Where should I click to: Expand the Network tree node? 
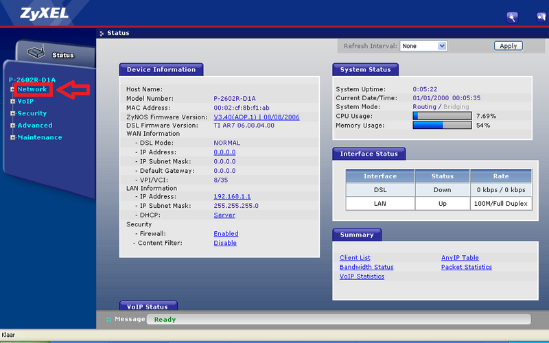(12, 90)
